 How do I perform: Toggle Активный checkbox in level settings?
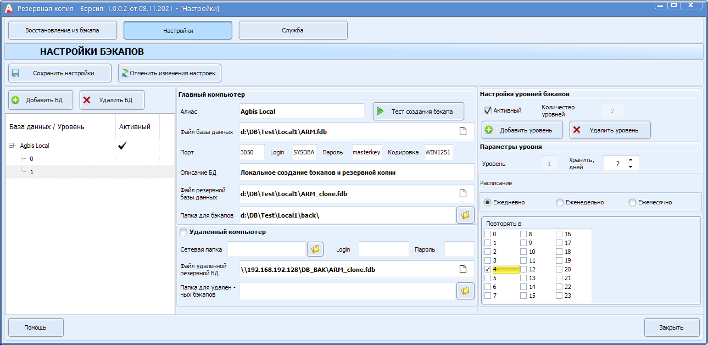click(x=487, y=110)
